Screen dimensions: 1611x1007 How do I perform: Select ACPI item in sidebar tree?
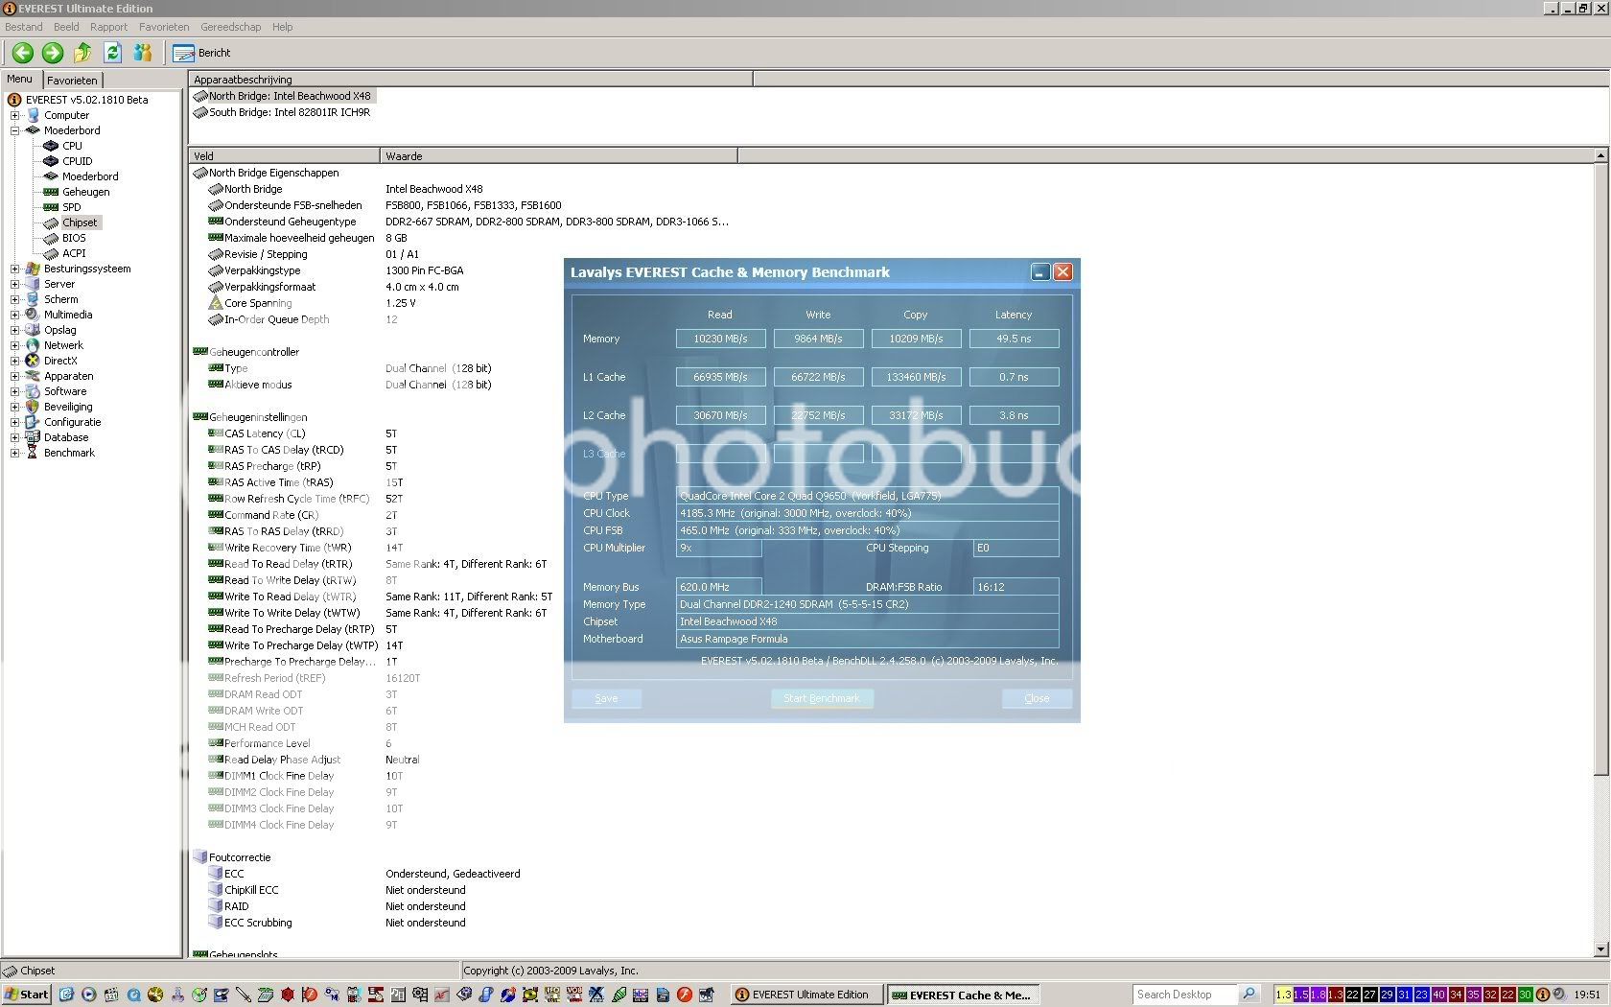(65, 253)
